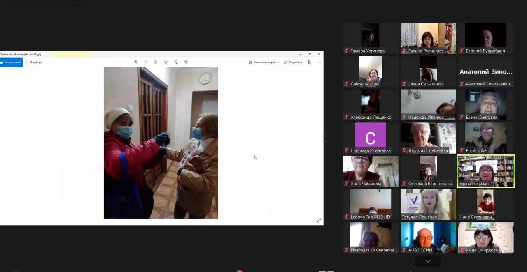
Task: Expand the 'Змінити та створити' dropdown
Action: (264, 62)
